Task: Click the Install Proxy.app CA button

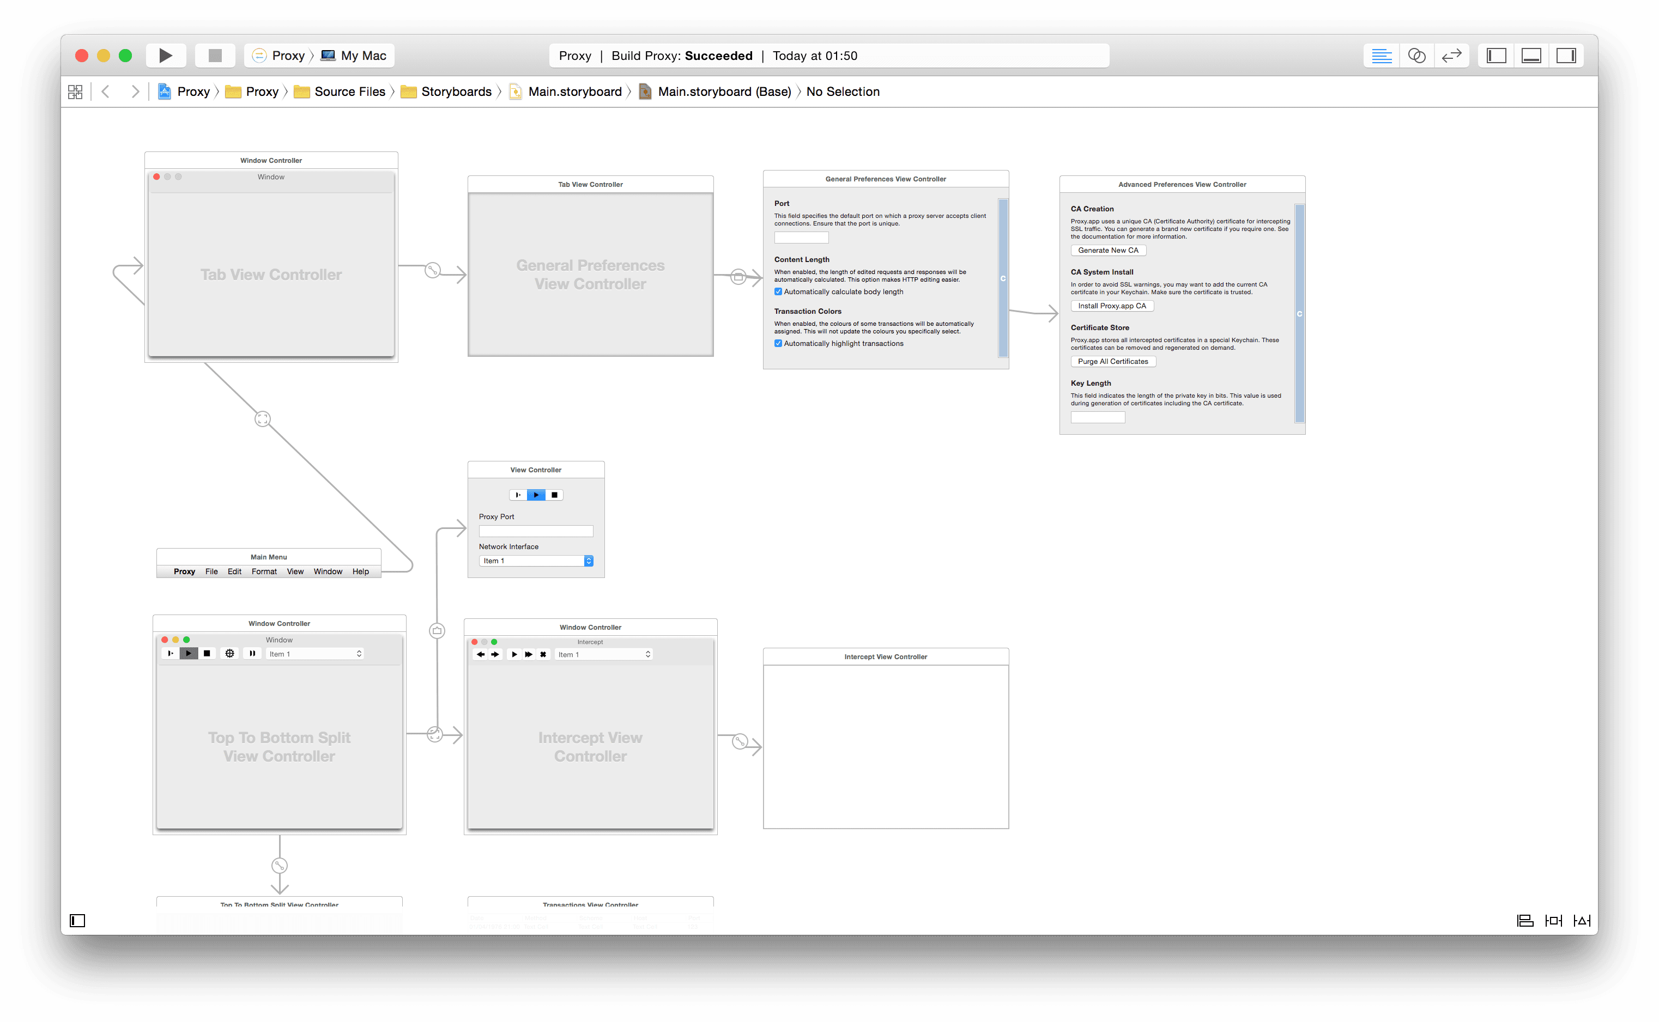Action: [1112, 306]
